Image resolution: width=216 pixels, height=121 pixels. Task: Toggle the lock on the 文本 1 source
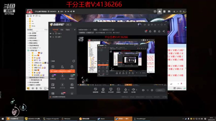[x=53, y=33]
